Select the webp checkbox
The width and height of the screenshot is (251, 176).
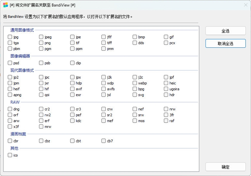pyautogui.click(x=135, y=83)
